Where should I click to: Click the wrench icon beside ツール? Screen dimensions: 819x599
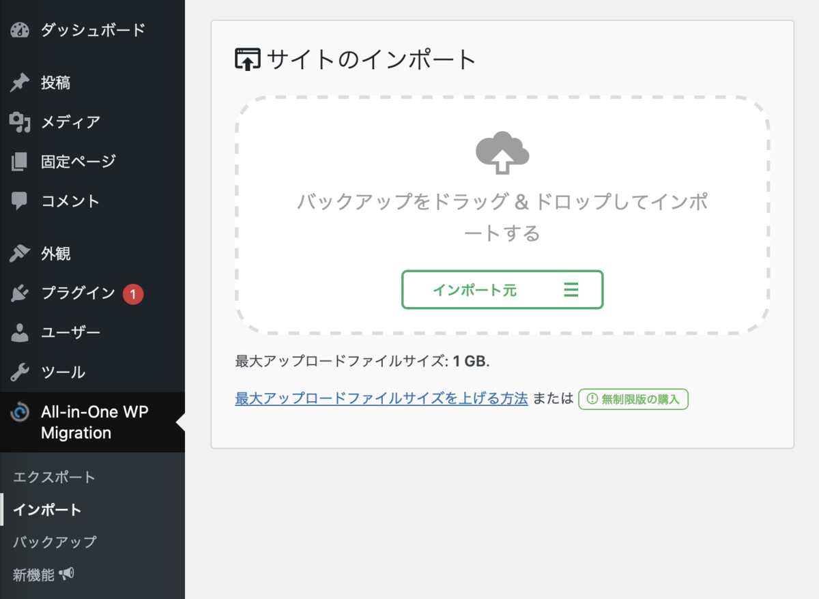(x=20, y=372)
